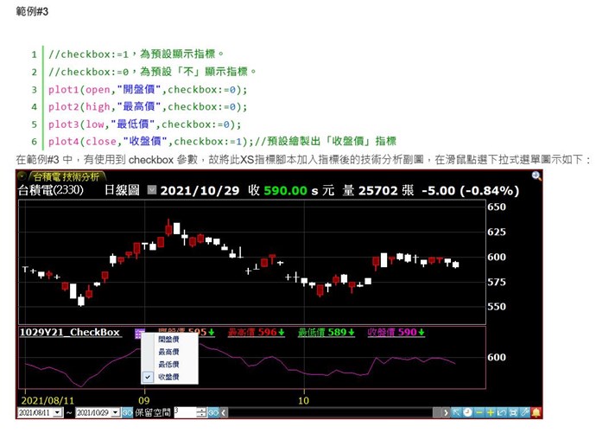Screen dimensions: 596x433
Task: Click the 保留空間 number input field
Action: pyautogui.click(x=186, y=412)
